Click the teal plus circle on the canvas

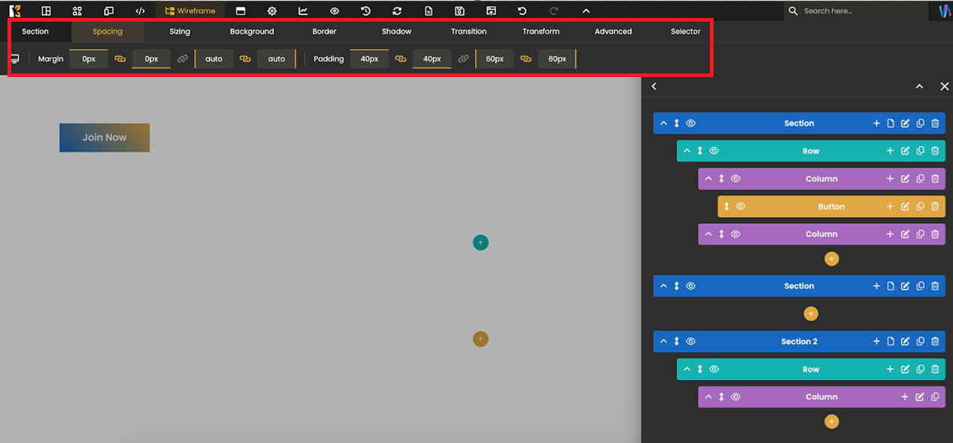point(480,242)
